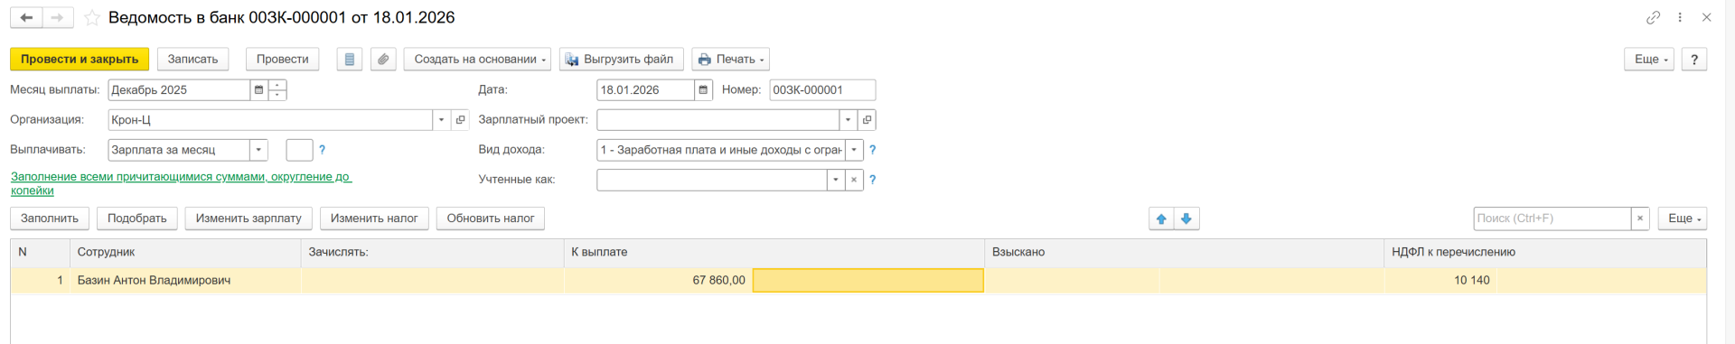Click the back arrow navigation icon

click(x=26, y=17)
